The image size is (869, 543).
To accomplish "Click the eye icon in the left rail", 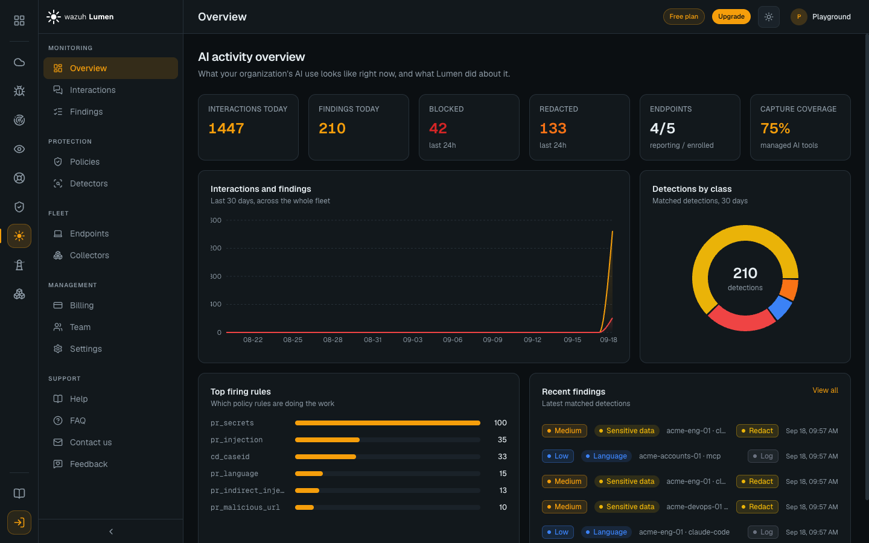I will click(19, 149).
